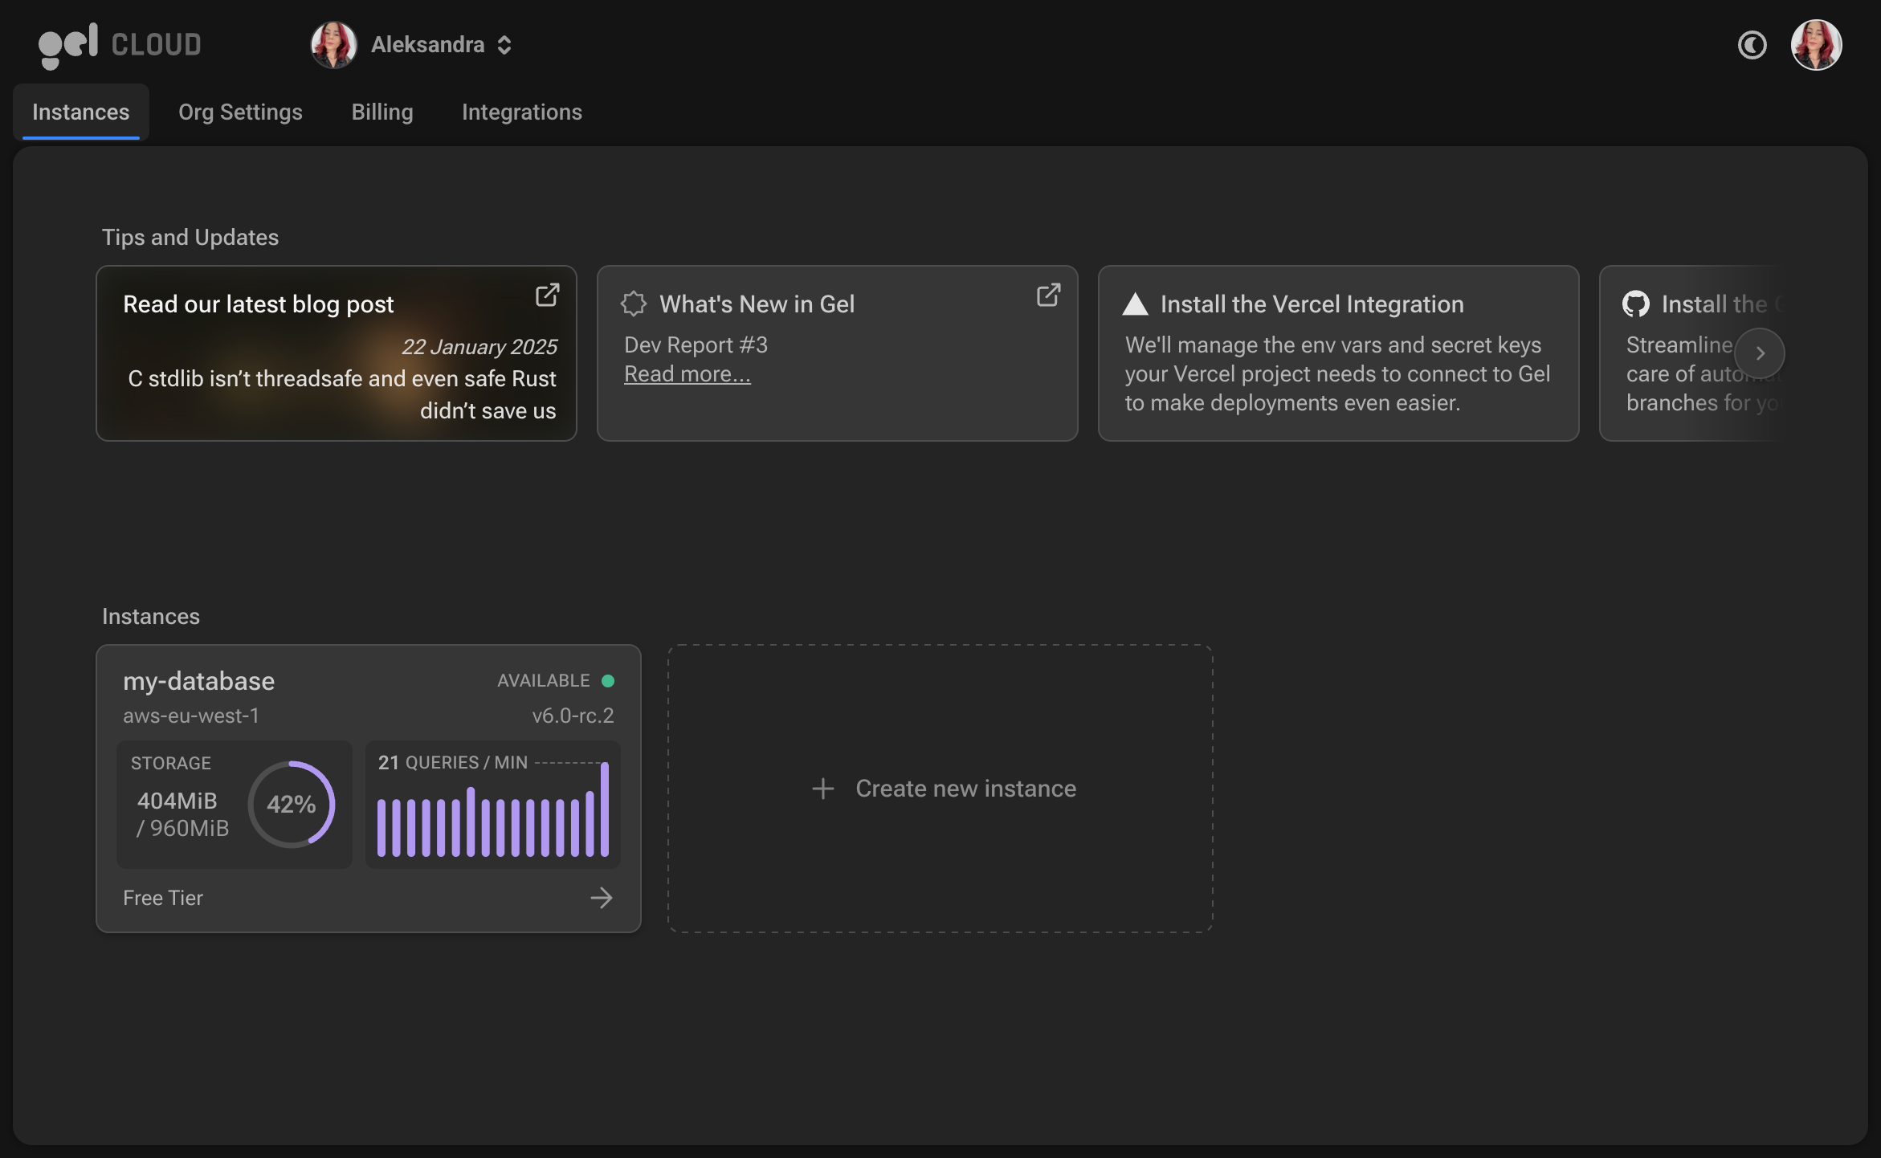
Task: Open What's New in Gel external link icon
Action: (x=1048, y=295)
